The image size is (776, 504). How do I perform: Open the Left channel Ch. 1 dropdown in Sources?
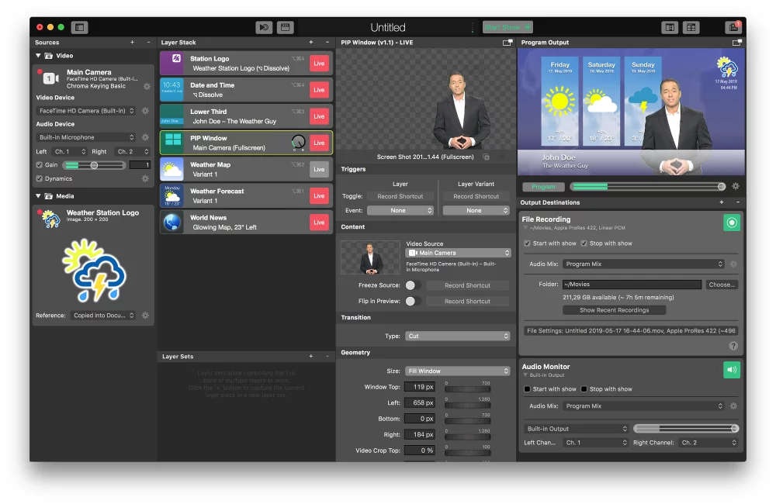click(69, 151)
